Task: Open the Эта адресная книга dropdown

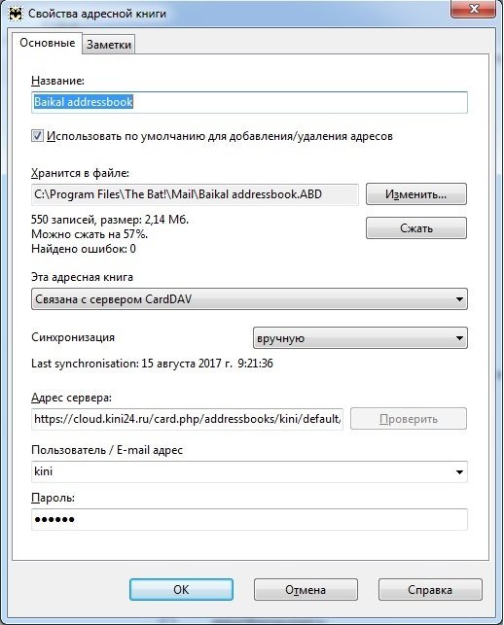Action: point(249,299)
